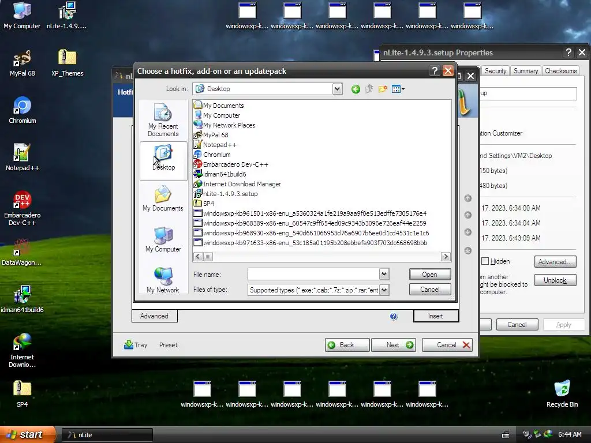Select Internet Download Manager in file list
591x443 pixels.
[x=237, y=184]
